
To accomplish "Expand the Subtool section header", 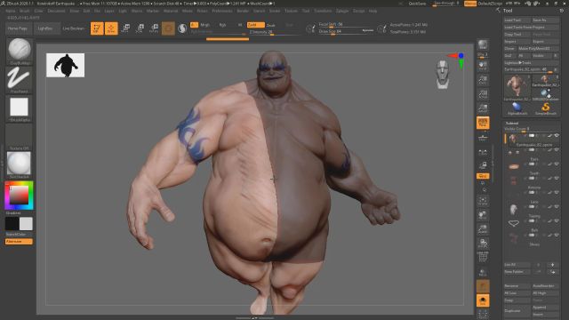I will 512,123.
